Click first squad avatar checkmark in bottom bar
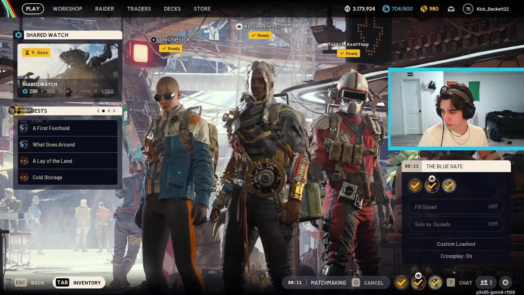 tap(401, 282)
